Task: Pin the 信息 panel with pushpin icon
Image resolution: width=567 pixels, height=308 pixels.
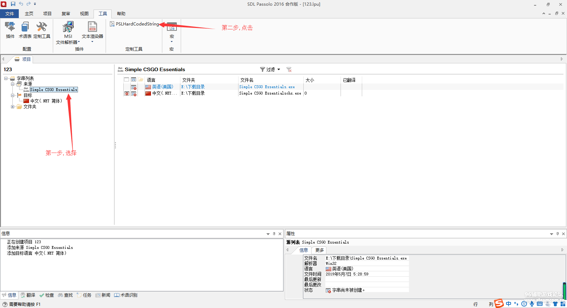Action: 274,234
